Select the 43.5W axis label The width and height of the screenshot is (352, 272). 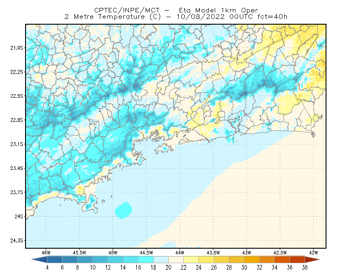tap(213, 253)
